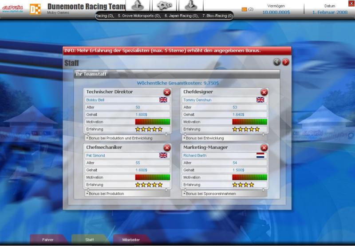The width and height of the screenshot is (355, 246).
Task: Click the top toolbar icon right of gears
Action: [190, 5]
